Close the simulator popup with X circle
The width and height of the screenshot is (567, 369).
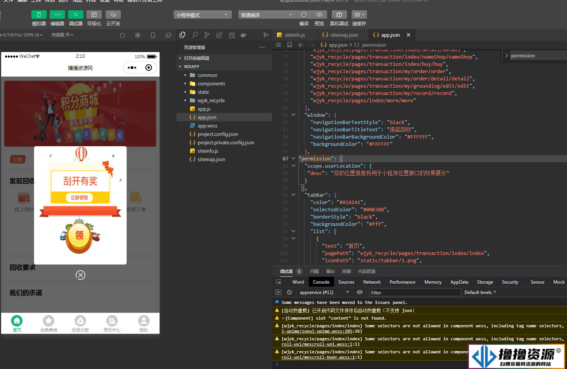pyautogui.click(x=80, y=275)
